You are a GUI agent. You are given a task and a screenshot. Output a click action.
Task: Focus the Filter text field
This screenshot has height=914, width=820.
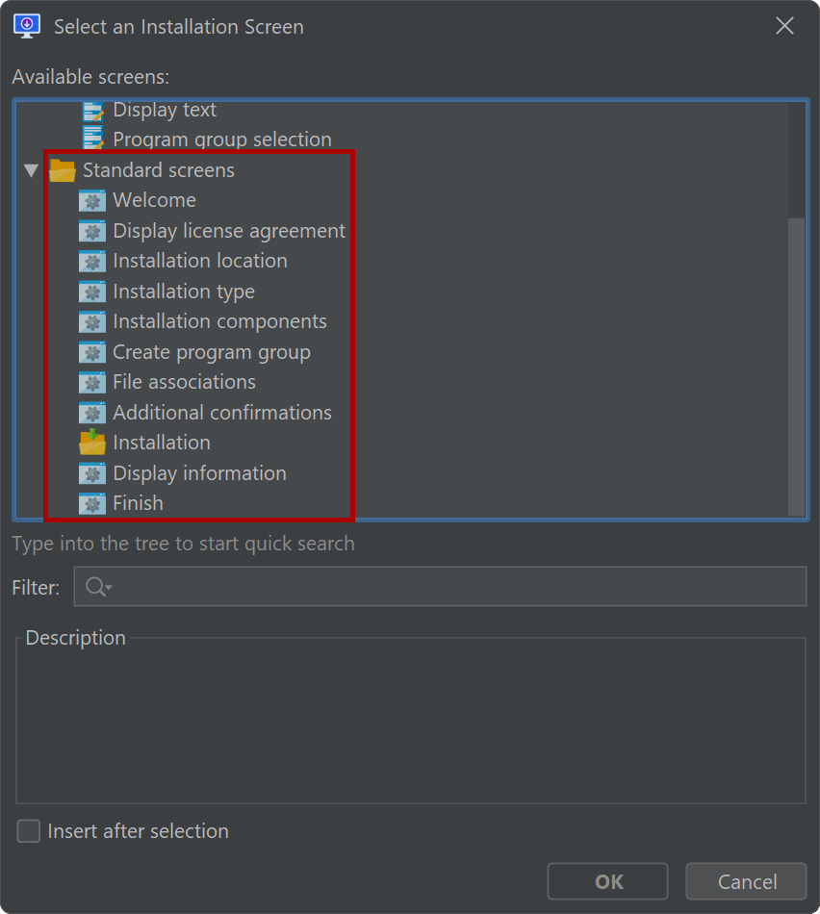[440, 587]
